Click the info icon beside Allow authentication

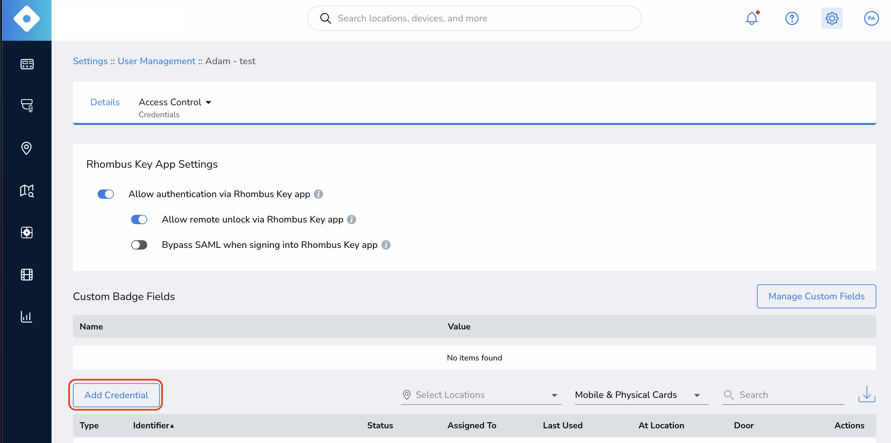(318, 194)
